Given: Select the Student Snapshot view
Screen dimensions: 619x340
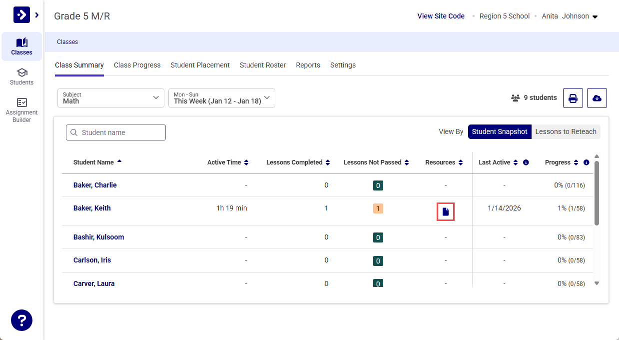Looking at the screenshot, I should (499, 132).
